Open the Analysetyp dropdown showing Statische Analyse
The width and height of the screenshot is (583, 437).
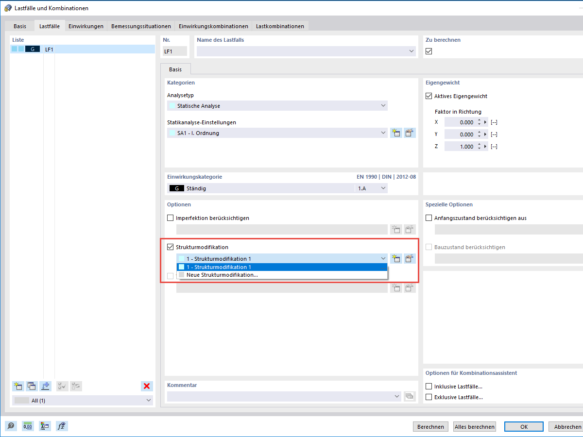(383, 105)
